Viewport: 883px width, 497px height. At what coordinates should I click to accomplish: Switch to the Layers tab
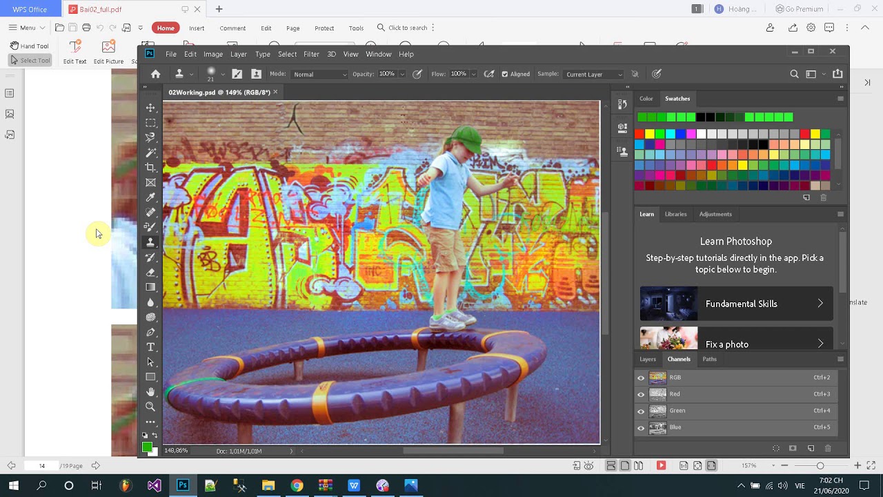[x=648, y=359]
